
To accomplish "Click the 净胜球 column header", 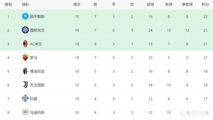I will (187, 4).
